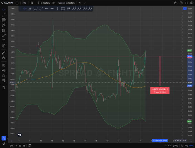
Task: Toggle lock all drawings
Action: pyautogui.click(x=4, y=75)
